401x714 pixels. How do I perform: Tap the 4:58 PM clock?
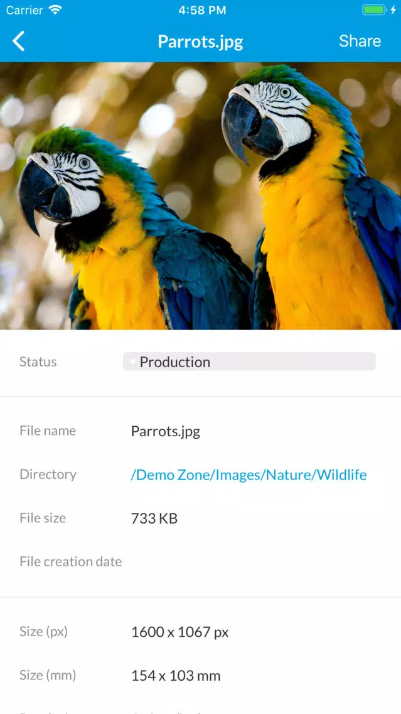pyautogui.click(x=202, y=11)
